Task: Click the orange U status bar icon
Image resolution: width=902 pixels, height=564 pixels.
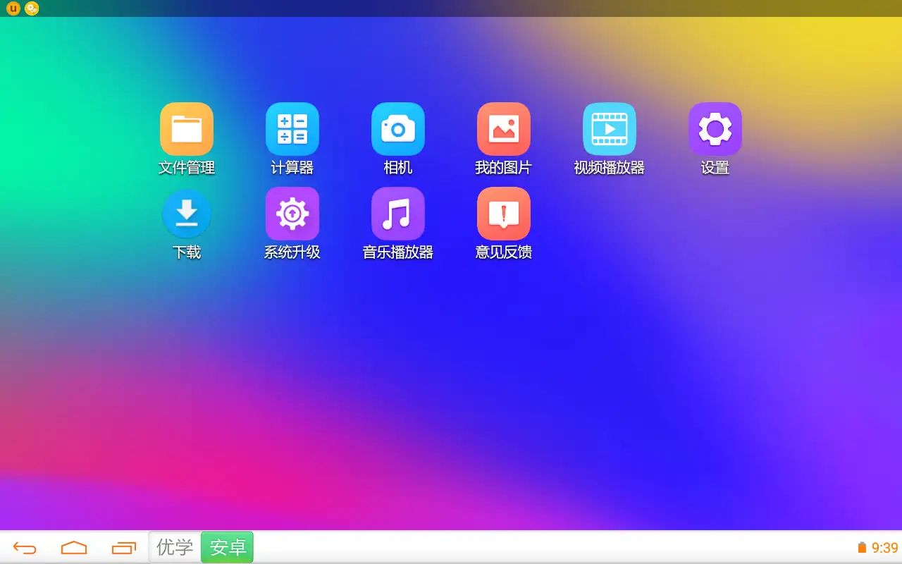Action: click(x=13, y=8)
